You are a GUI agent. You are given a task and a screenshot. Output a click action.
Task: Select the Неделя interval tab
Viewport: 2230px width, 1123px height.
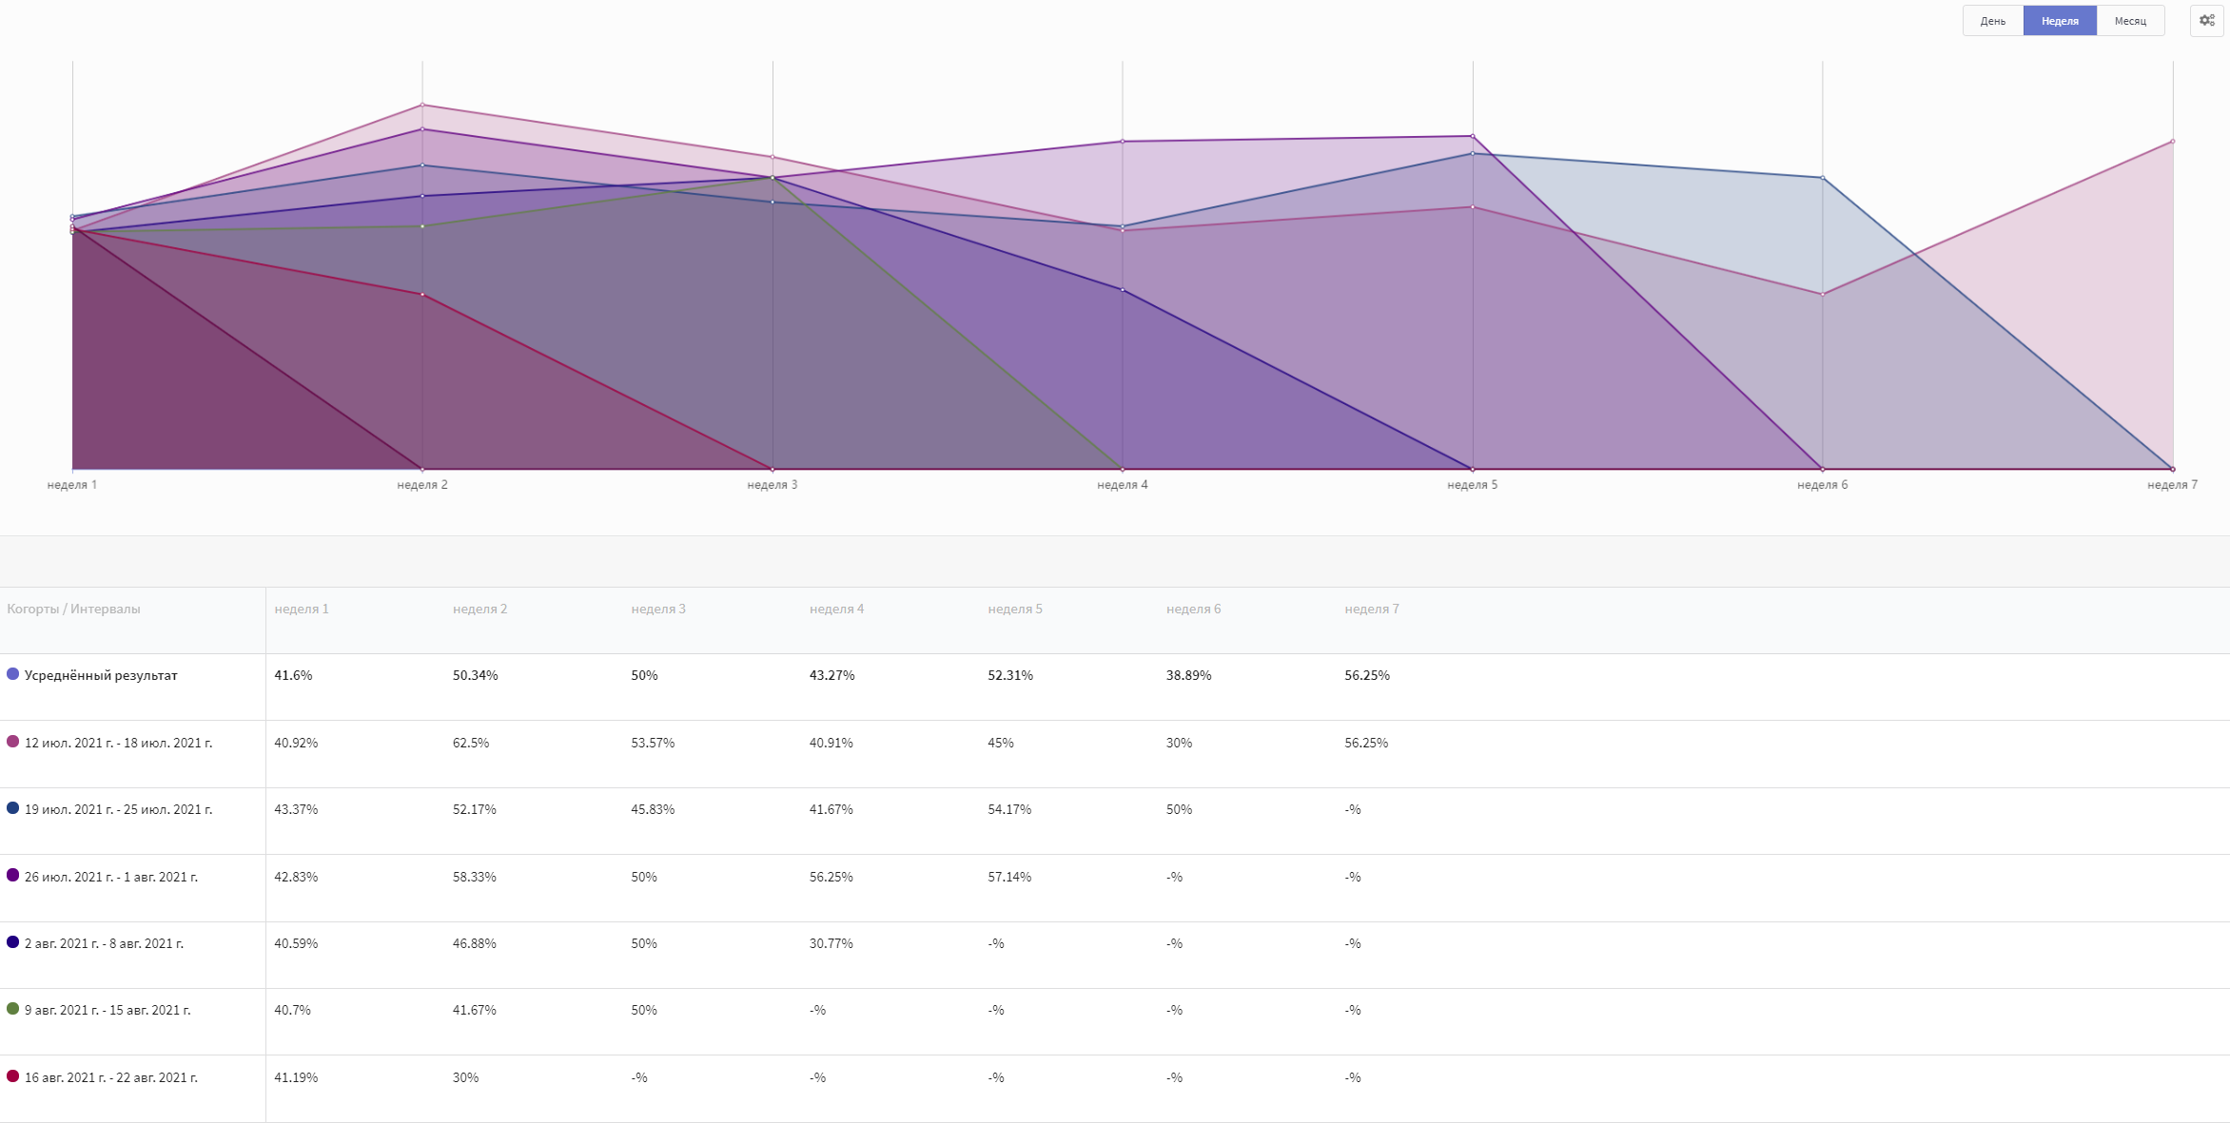pos(2059,21)
